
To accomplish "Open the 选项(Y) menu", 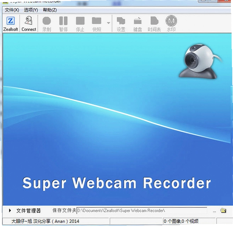I will [31, 10].
